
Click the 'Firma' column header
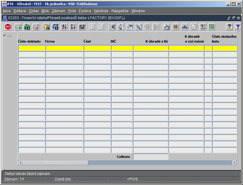click(x=50, y=41)
